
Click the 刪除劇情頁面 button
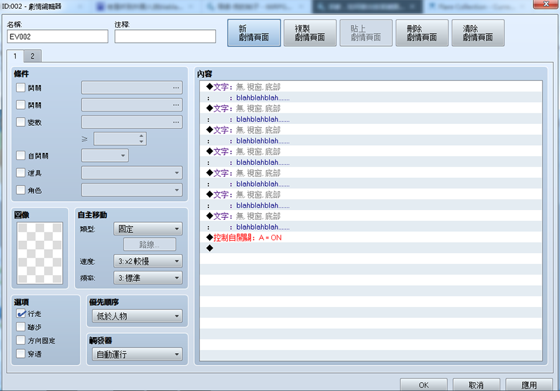tap(422, 33)
